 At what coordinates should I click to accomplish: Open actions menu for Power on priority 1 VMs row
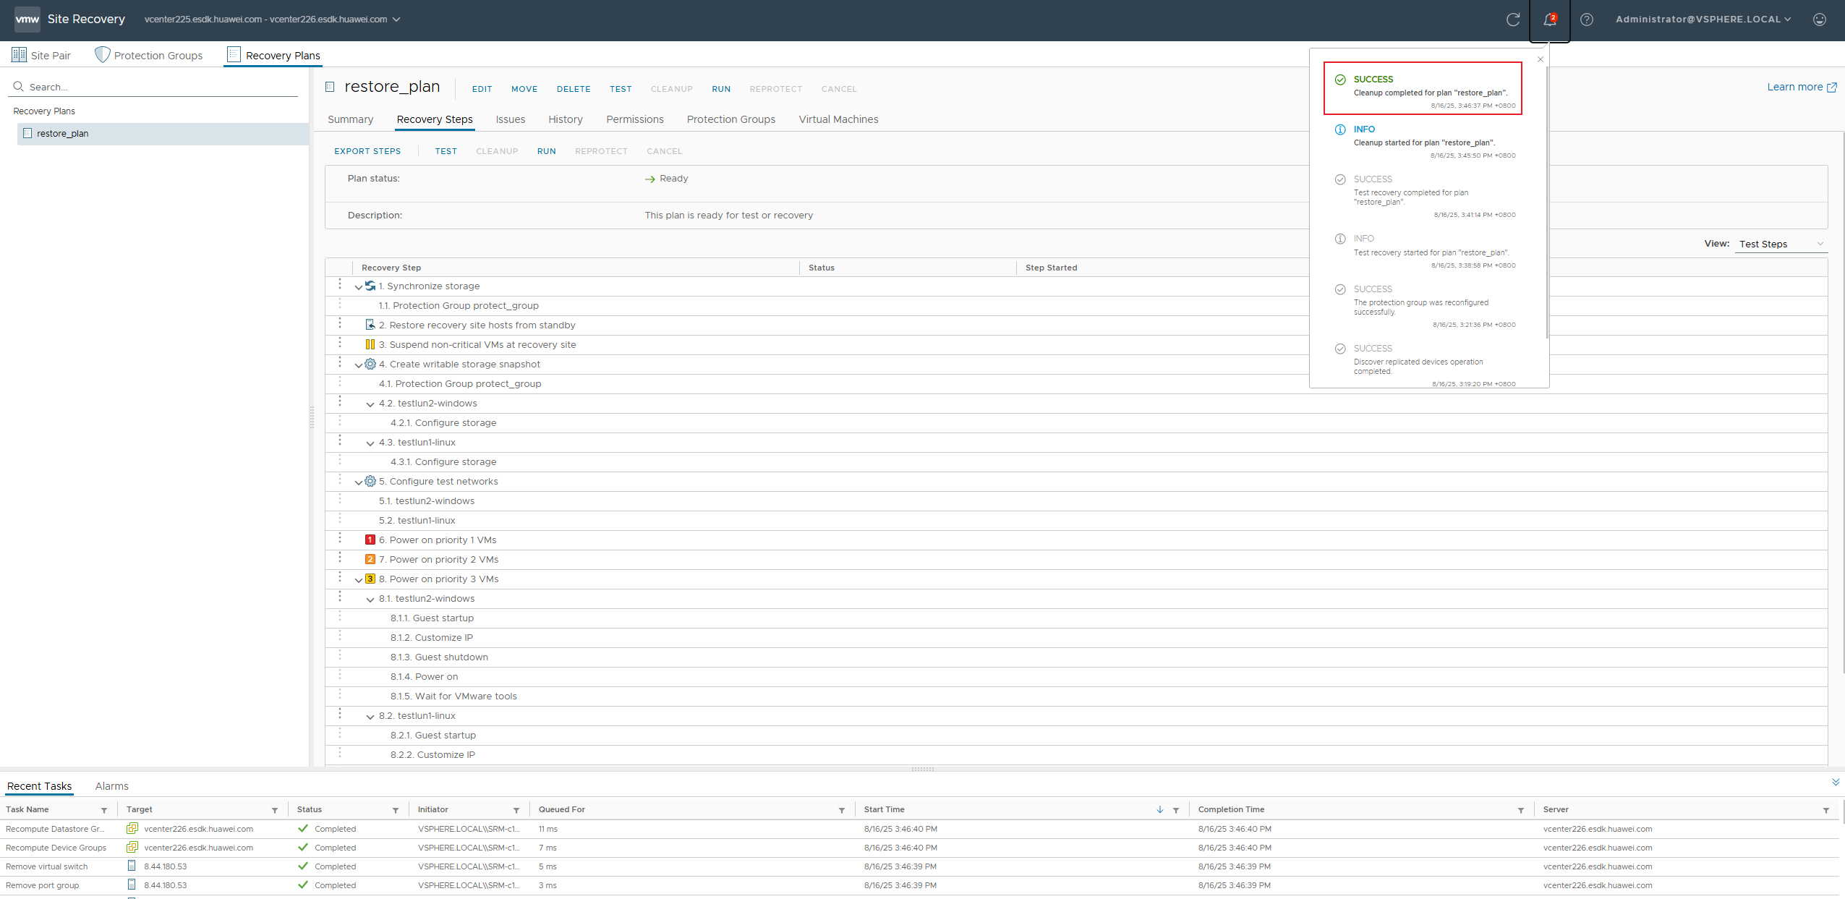click(340, 538)
